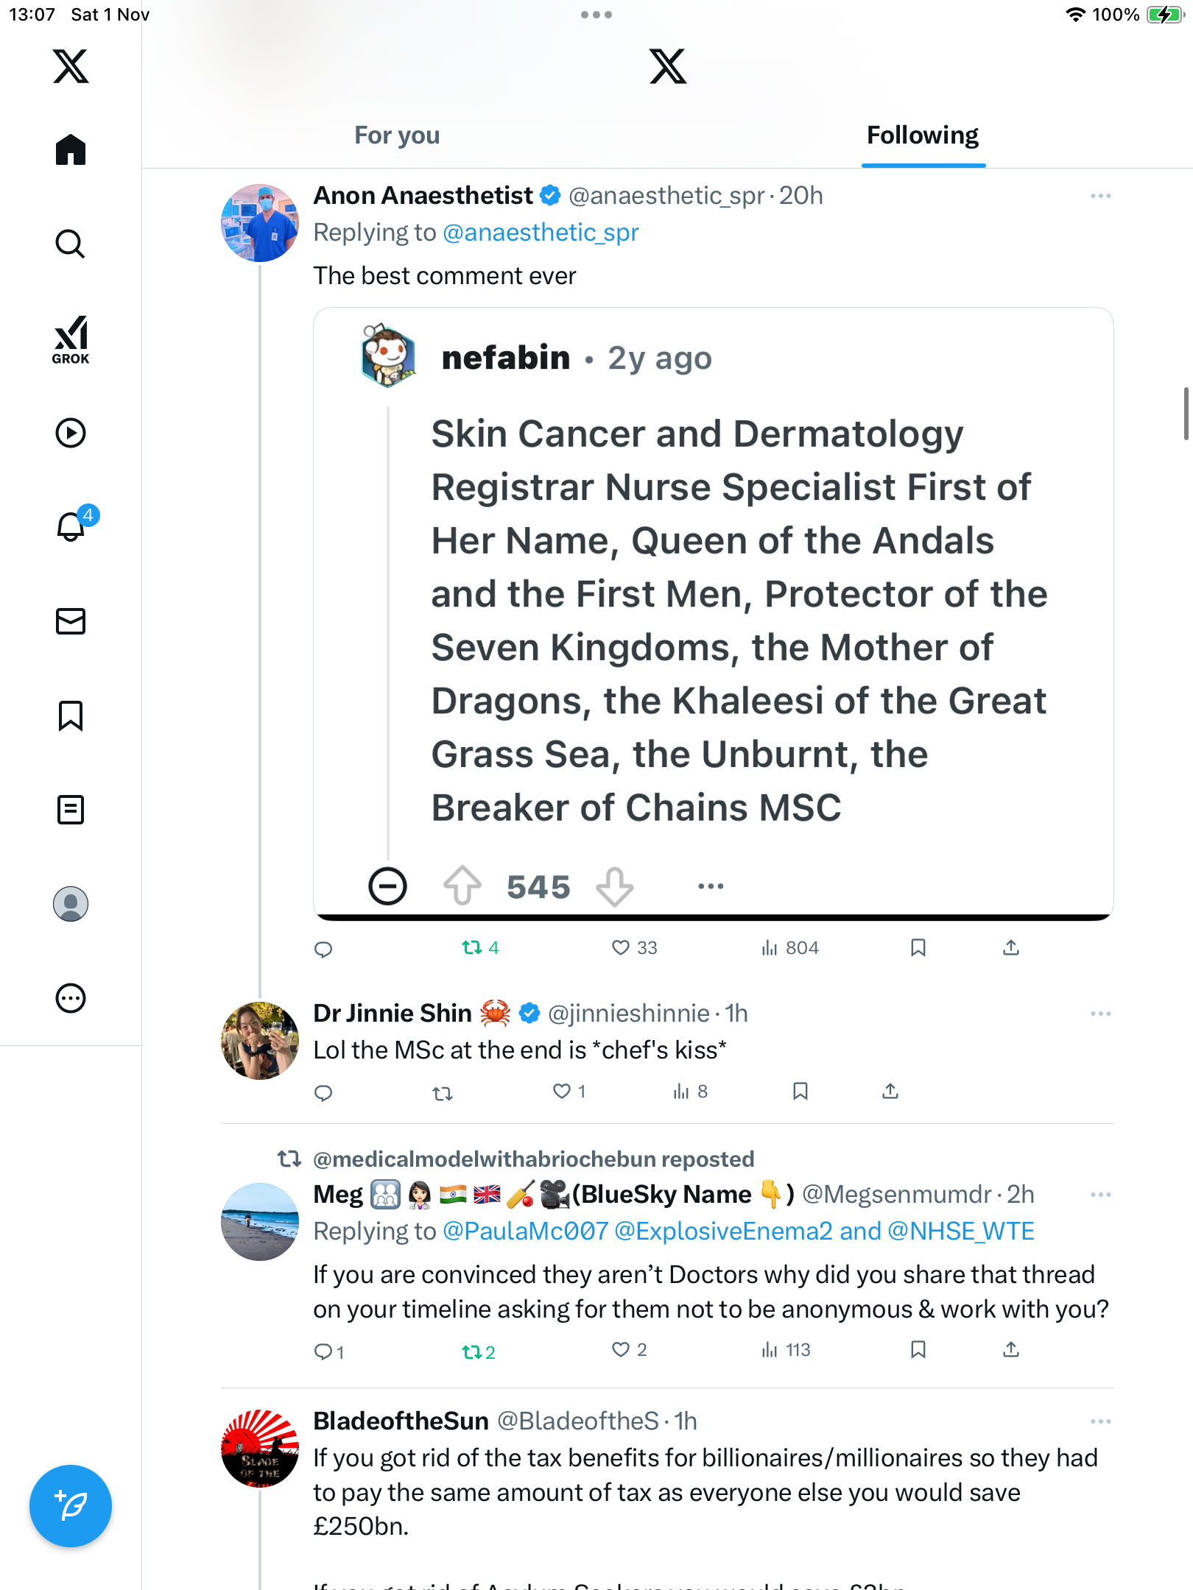The width and height of the screenshot is (1193, 1590).
Task: Open Grok from the sidebar
Action: coord(71,339)
